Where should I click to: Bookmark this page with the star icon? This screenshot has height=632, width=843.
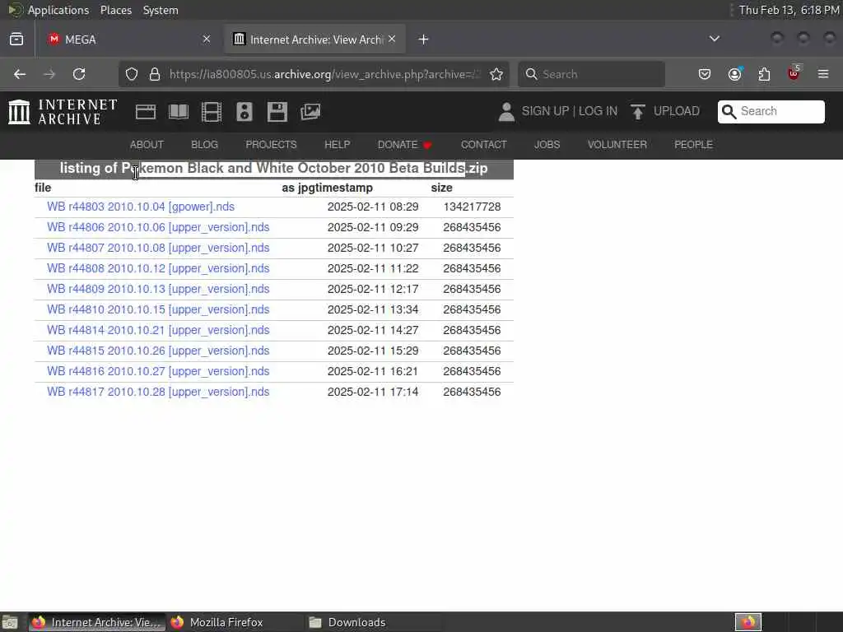(x=496, y=74)
